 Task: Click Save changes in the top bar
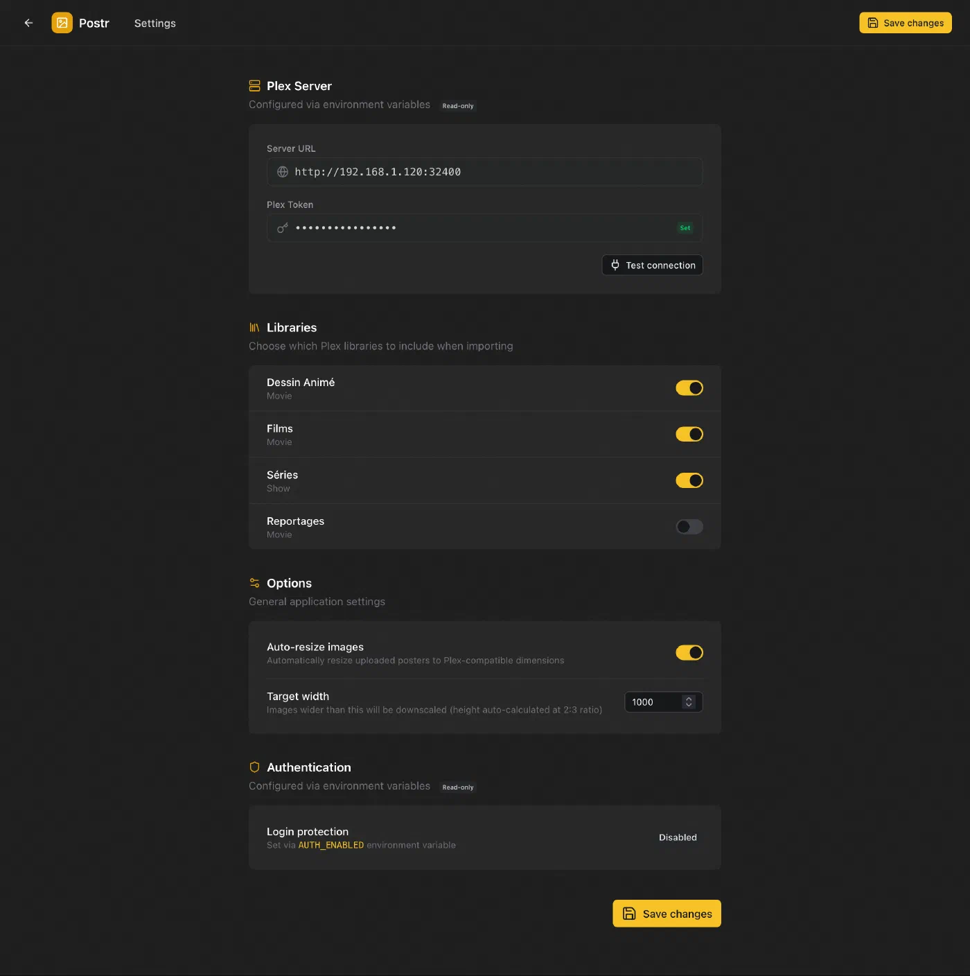[x=906, y=23]
